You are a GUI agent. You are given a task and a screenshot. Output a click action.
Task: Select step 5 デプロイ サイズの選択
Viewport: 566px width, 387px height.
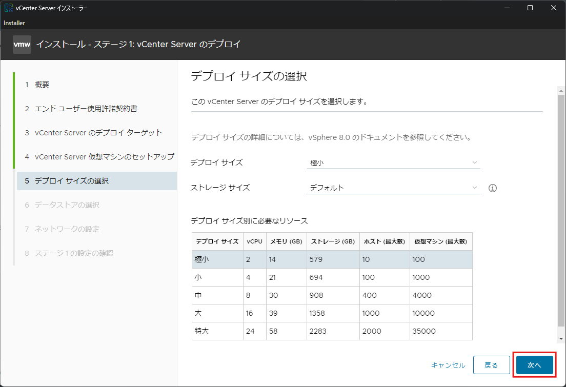tap(97, 181)
